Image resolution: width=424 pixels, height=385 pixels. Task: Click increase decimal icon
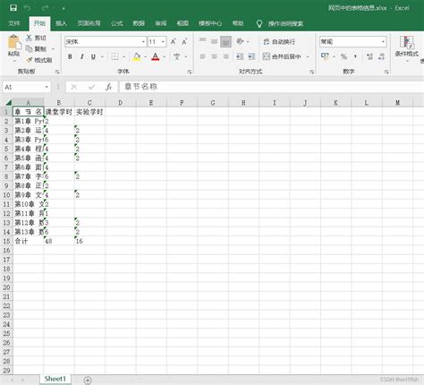tap(369, 56)
